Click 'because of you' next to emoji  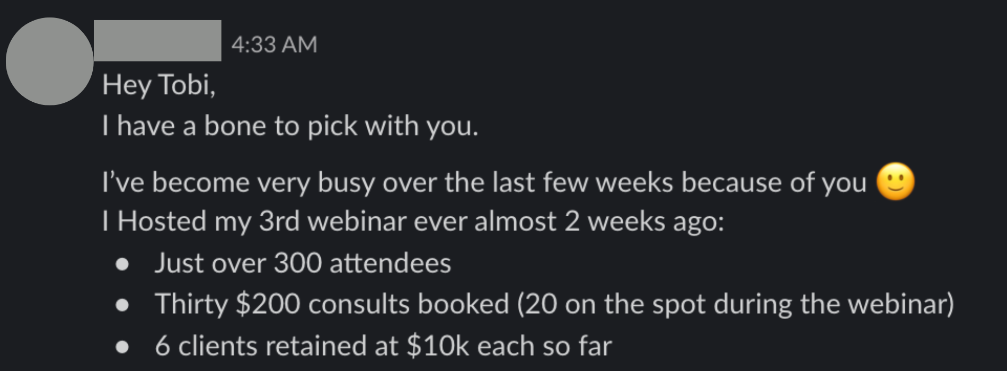pos(774,183)
